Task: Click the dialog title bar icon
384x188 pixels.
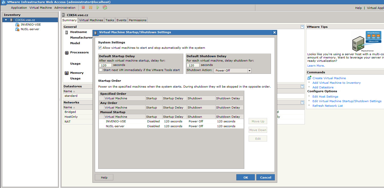Action: [x=96, y=33]
